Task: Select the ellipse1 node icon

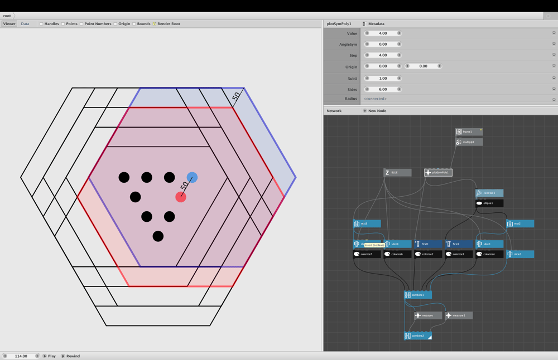Action: click(x=479, y=203)
